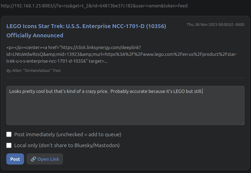Click the "Officially Announced" headline line
Viewport: 251px width, 173px height.
35,35
